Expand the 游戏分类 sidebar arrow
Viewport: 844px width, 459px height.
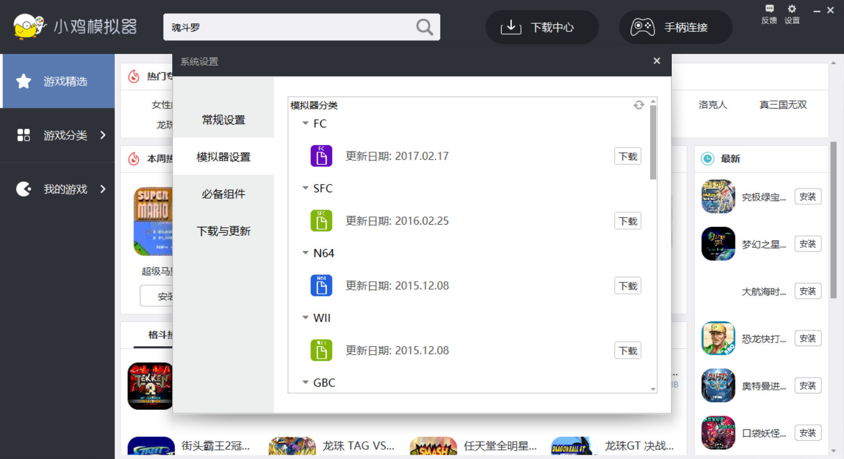click(x=103, y=135)
